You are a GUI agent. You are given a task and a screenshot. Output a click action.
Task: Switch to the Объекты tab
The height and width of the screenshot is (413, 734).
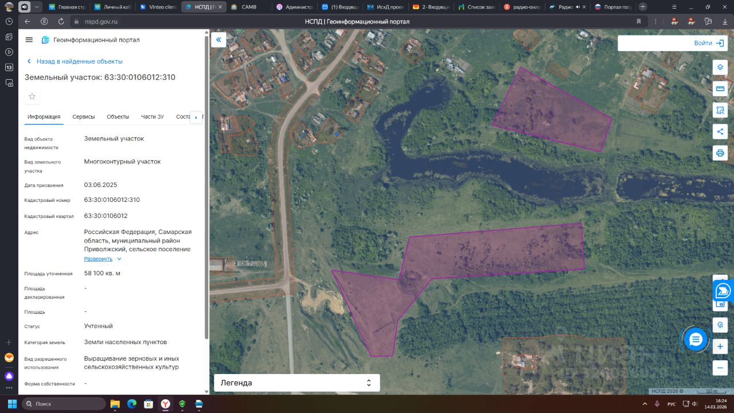118,117
